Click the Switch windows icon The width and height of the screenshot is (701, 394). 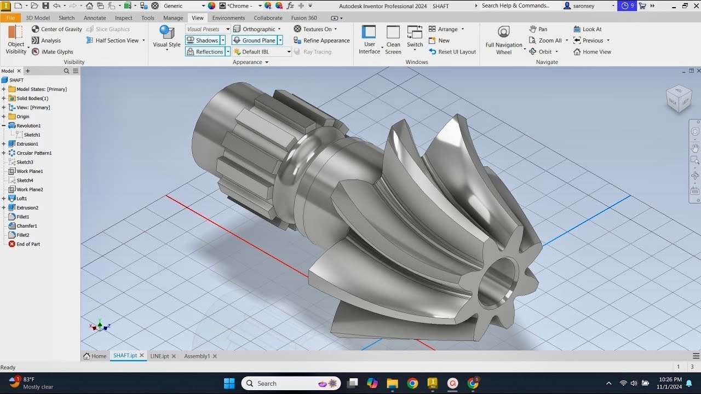[x=415, y=33]
